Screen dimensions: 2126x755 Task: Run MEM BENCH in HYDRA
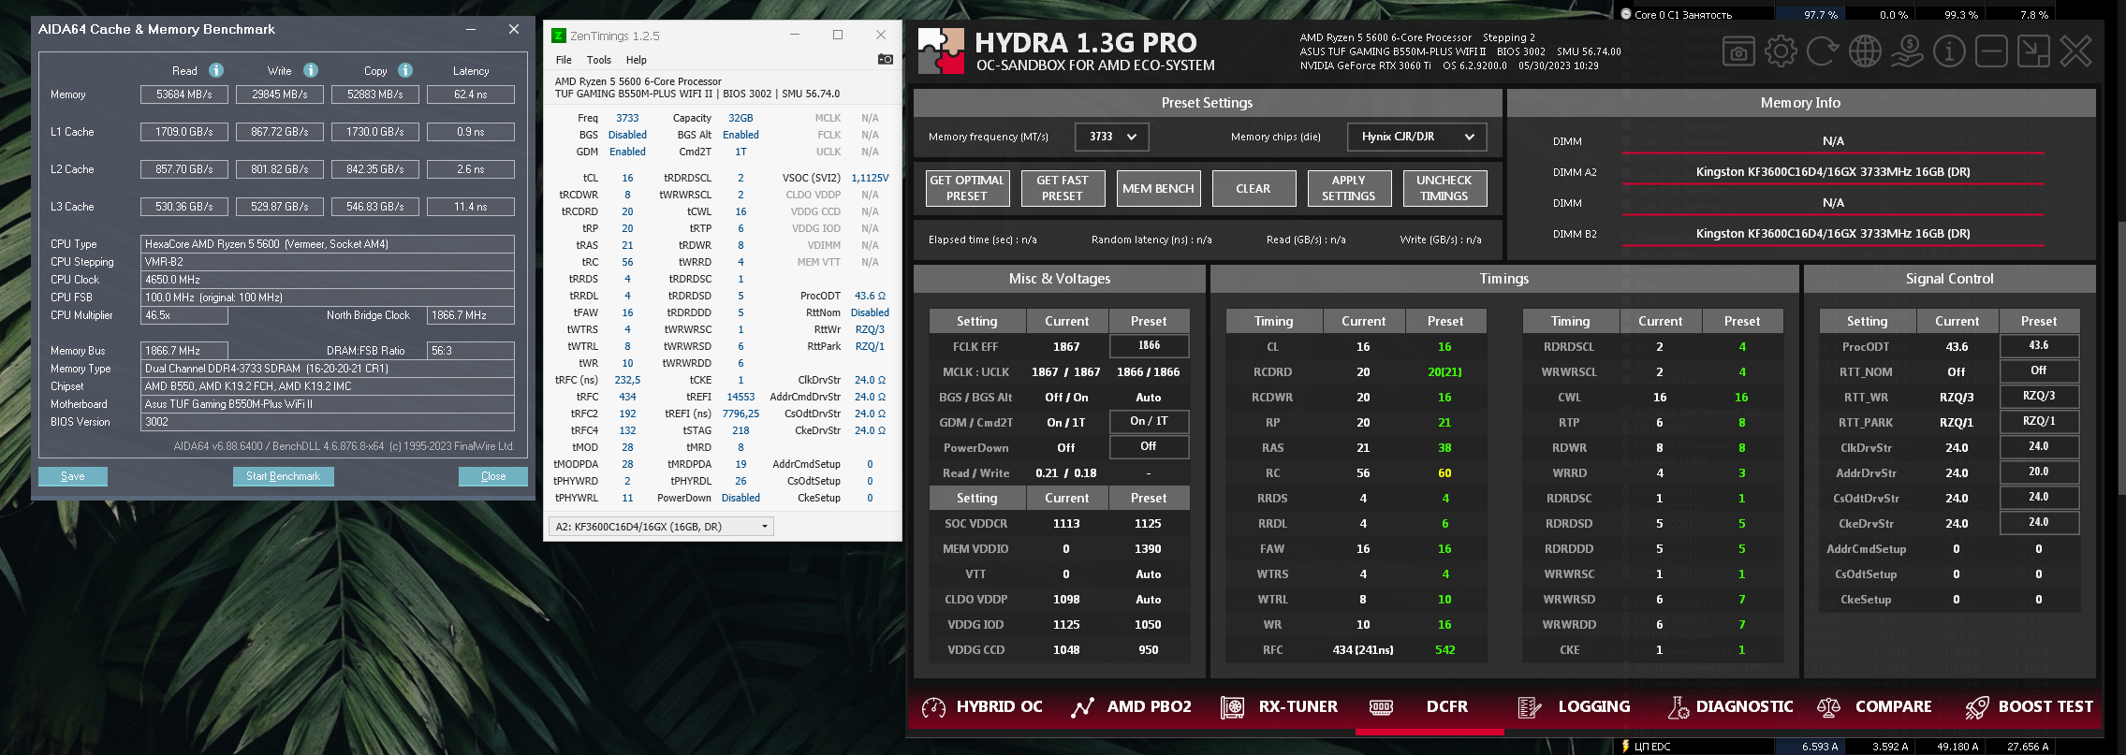(1158, 188)
